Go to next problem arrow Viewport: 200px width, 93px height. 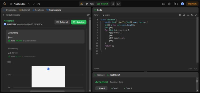coord(34,4)
